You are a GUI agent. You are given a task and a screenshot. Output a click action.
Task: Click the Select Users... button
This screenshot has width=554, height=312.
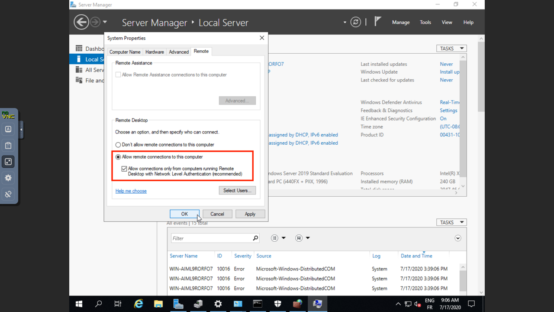click(237, 190)
